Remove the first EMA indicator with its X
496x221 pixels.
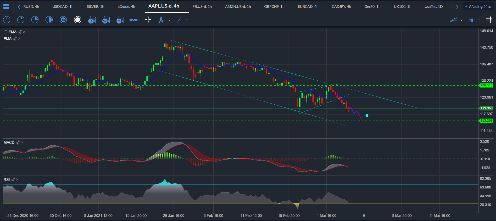(24, 32)
